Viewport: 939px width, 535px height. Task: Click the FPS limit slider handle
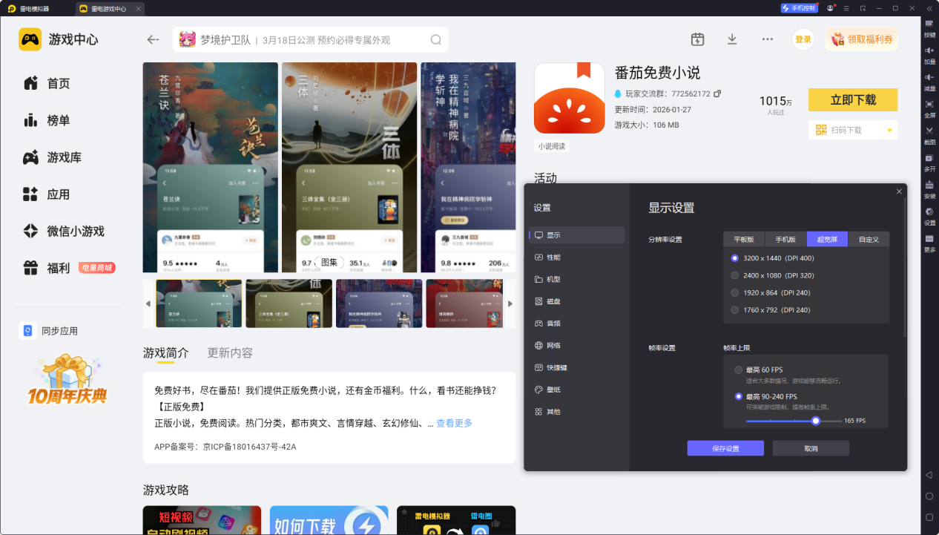(816, 421)
